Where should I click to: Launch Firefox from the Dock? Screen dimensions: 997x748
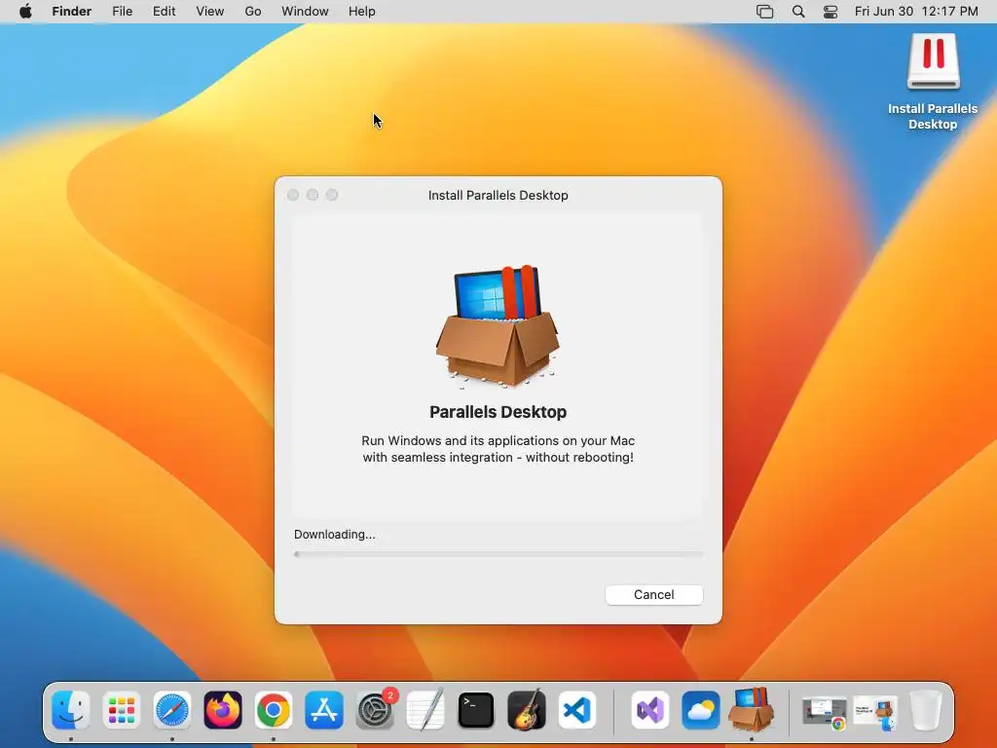coord(223,710)
